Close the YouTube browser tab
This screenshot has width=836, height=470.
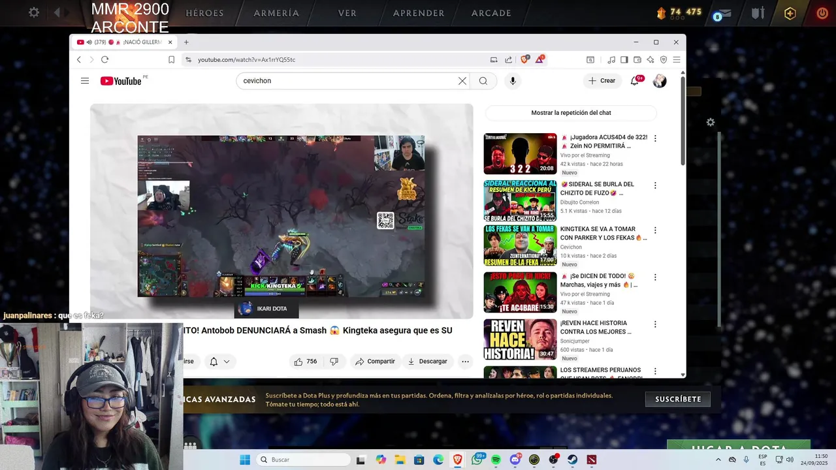click(x=170, y=42)
